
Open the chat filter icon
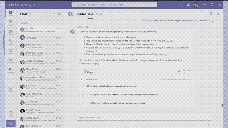tap(54, 14)
